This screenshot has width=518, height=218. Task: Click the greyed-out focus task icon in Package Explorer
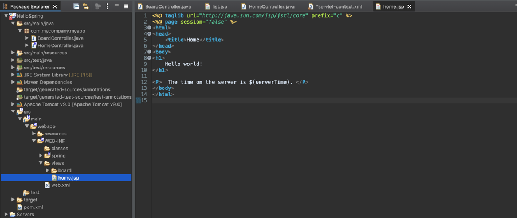97,6
